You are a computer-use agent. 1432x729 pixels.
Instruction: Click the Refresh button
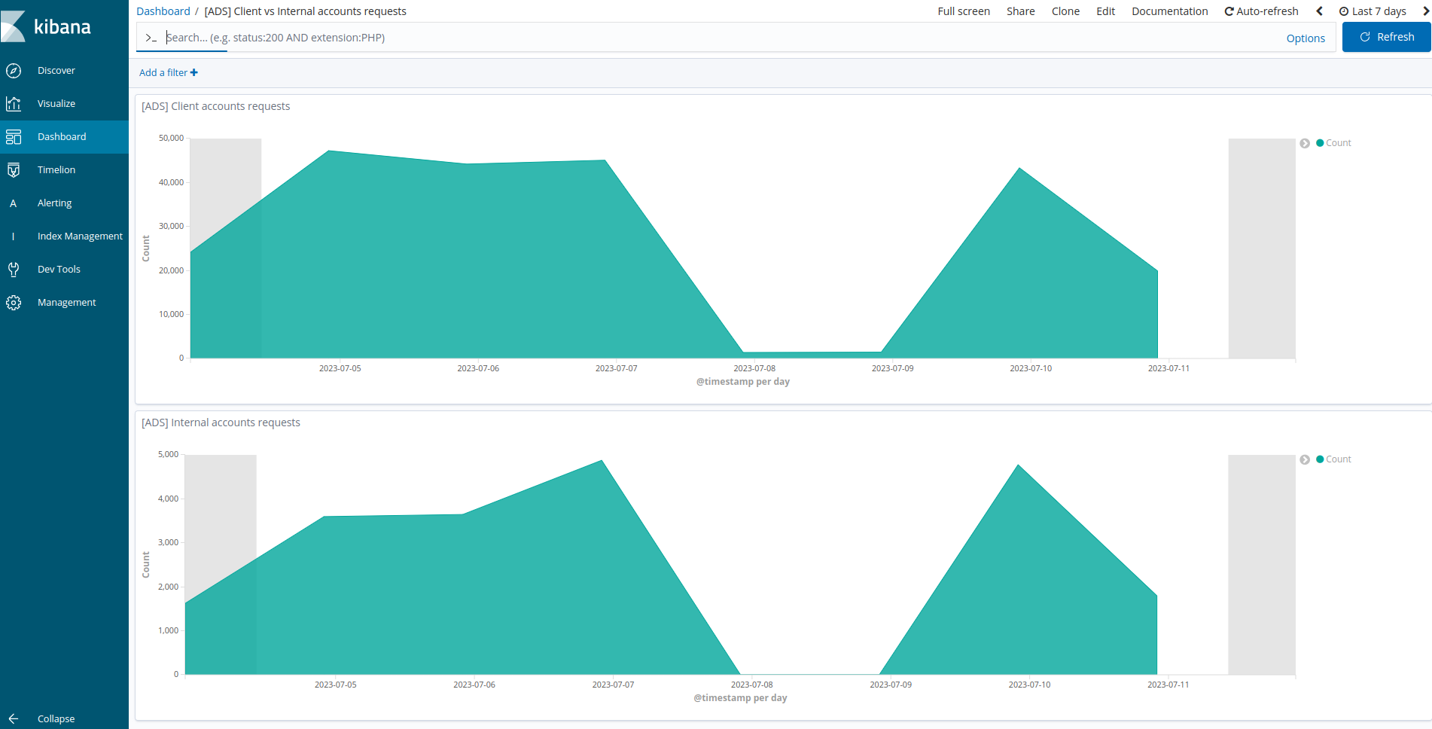click(1387, 37)
